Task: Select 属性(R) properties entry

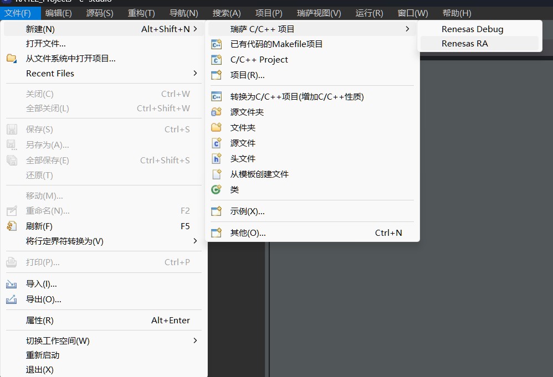Action: coord(40,321)
